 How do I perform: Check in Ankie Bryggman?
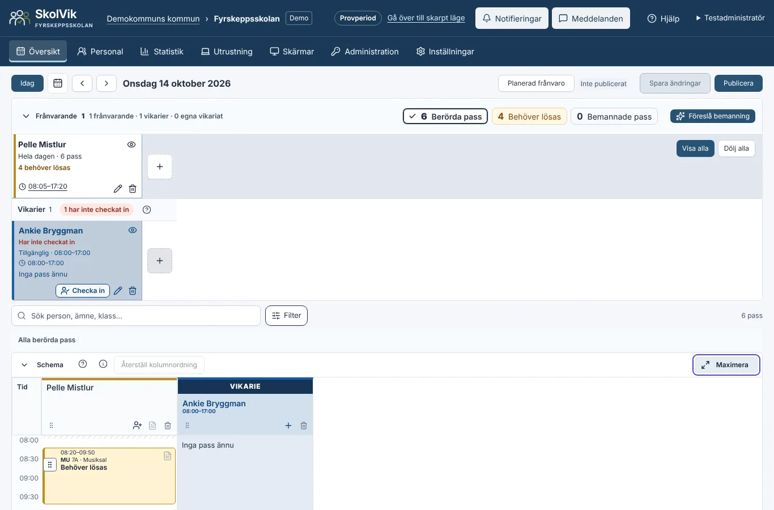[x=83, y=291]
